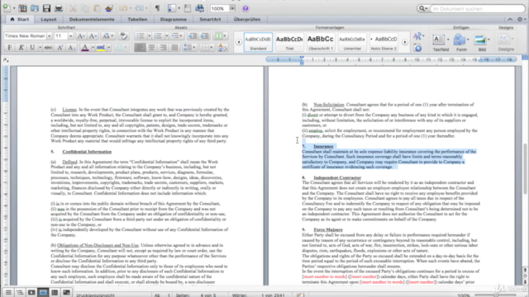Open the Überprüfen tab
Image resolution: width=529 pixels, height=297 pixels.
tap(247, 20)
